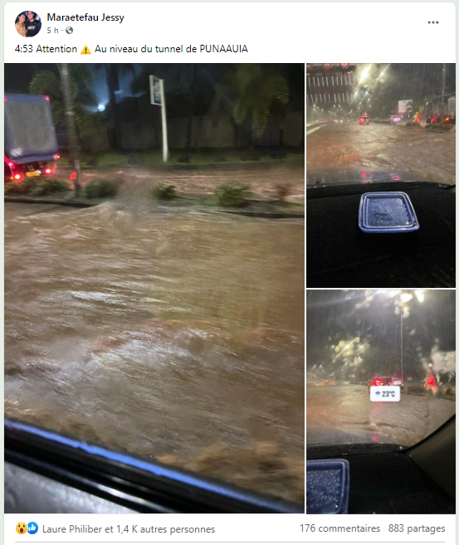
Task: Click the truck taillights in the main photo
Action: [x=30, y=172]
